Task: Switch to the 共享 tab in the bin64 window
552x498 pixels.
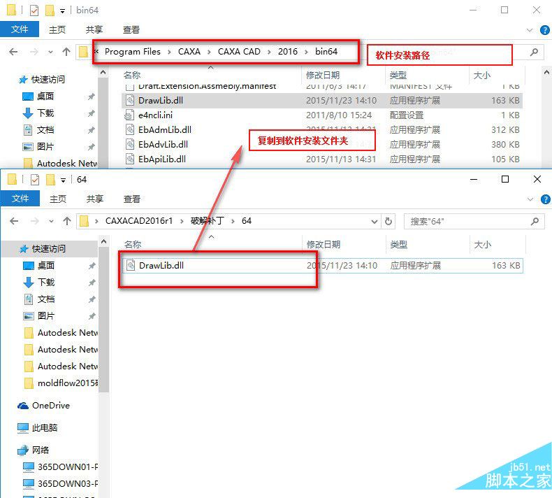Action: coord(94,29)
